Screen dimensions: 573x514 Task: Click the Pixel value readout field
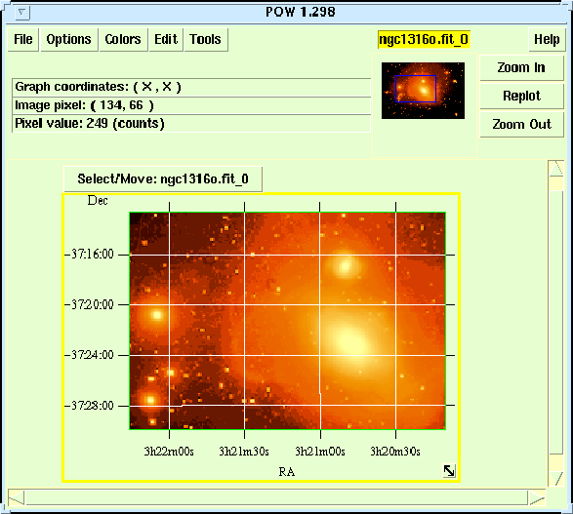191,124
